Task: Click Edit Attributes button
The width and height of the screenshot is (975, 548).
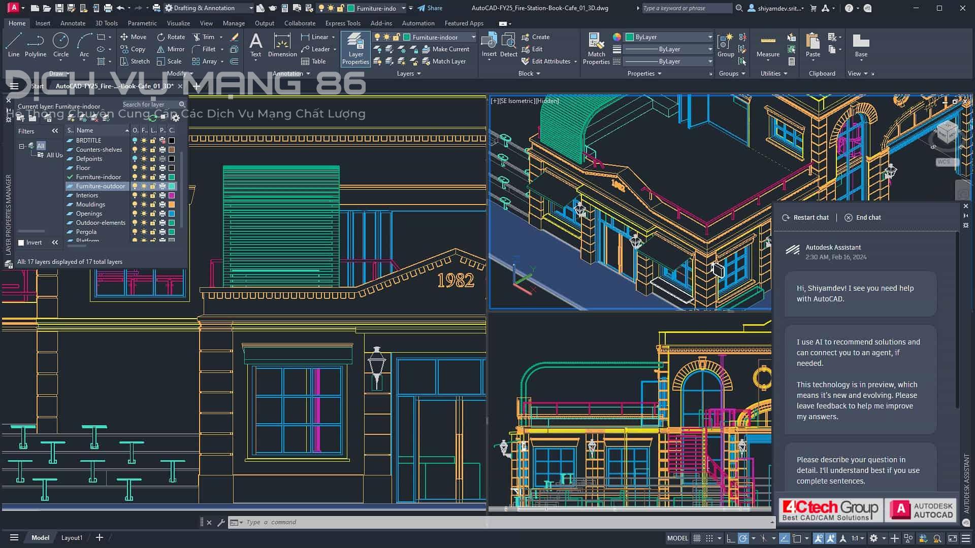Action: click(549, 61)
